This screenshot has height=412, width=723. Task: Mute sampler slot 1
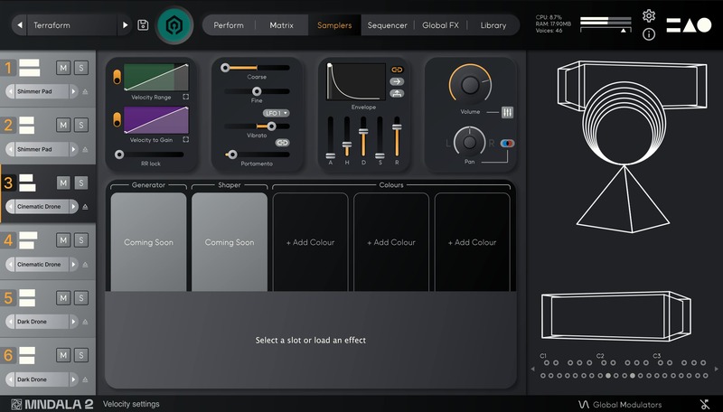(x=63, y=68)
